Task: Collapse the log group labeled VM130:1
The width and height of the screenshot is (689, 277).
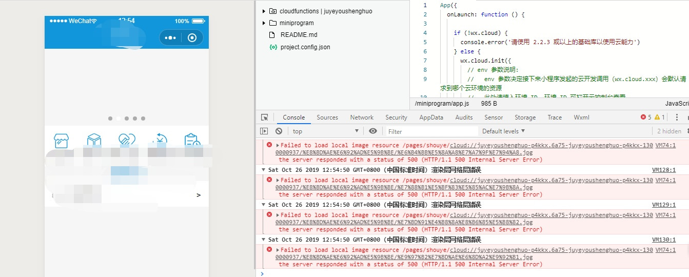Action: (x=263, y=240)
